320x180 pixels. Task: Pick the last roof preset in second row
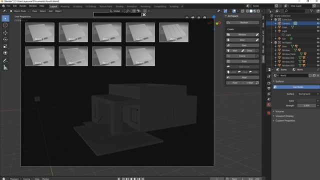point(140,56)
